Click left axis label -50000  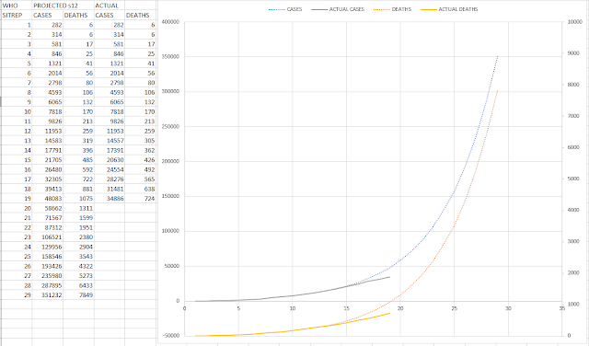point(171,336)
